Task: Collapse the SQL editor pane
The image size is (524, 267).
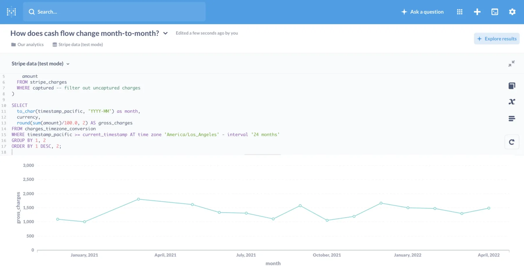Action: click(x=511, y=63)
